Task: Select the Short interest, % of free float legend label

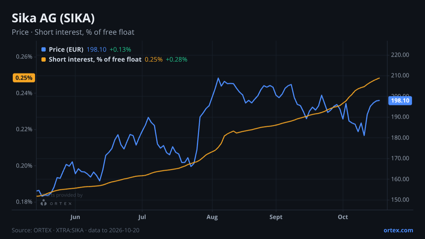Action: pos(95,59)
